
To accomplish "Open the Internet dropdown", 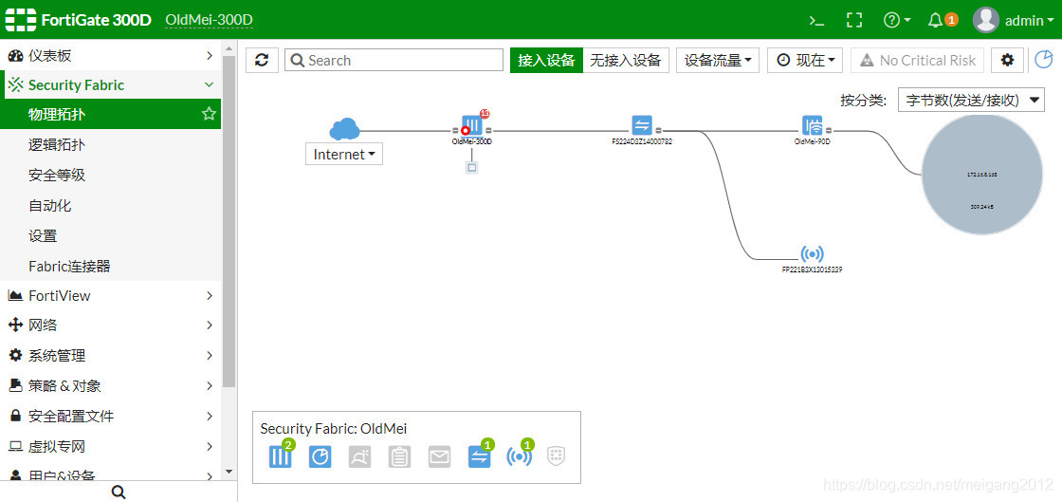I will point(344,155).
